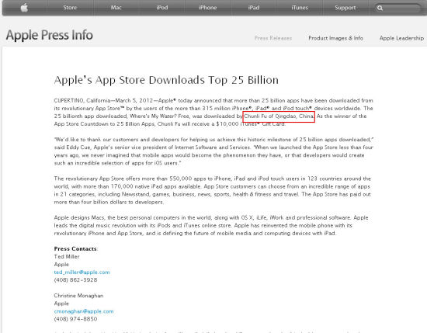
Task: Click the "Press Contacts" label
Action: coord(75,248)
